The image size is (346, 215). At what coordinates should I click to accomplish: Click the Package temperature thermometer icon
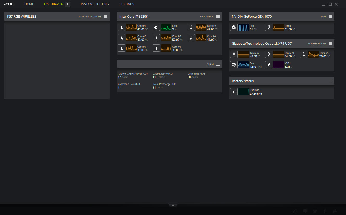click(191, 27)
